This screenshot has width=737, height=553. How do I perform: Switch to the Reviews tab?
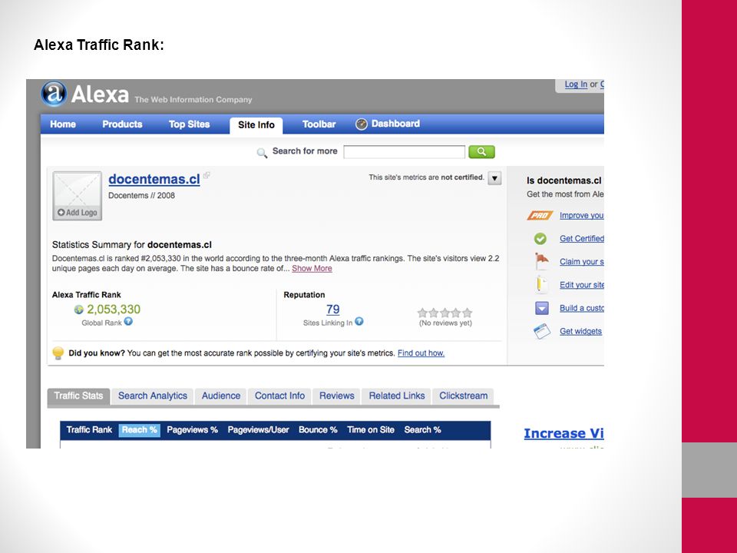tap(336, 396)
